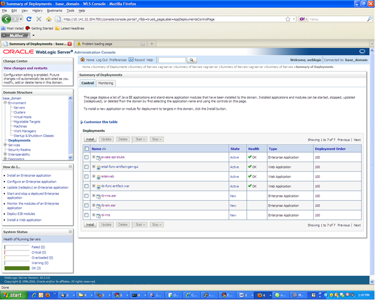Expand the Interoperability tree node
375x300 pixels.
pos(5,154)
